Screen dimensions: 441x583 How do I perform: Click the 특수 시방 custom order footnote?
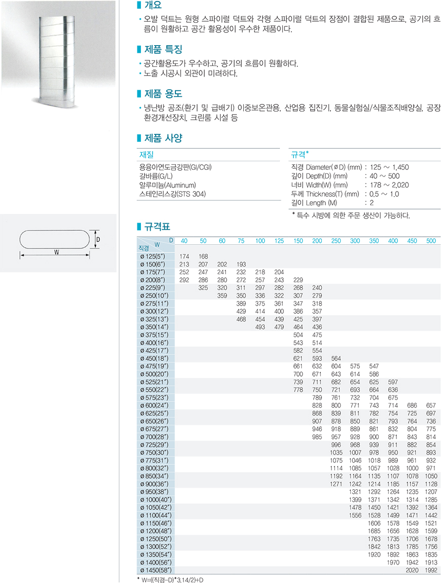coord(351,215)
